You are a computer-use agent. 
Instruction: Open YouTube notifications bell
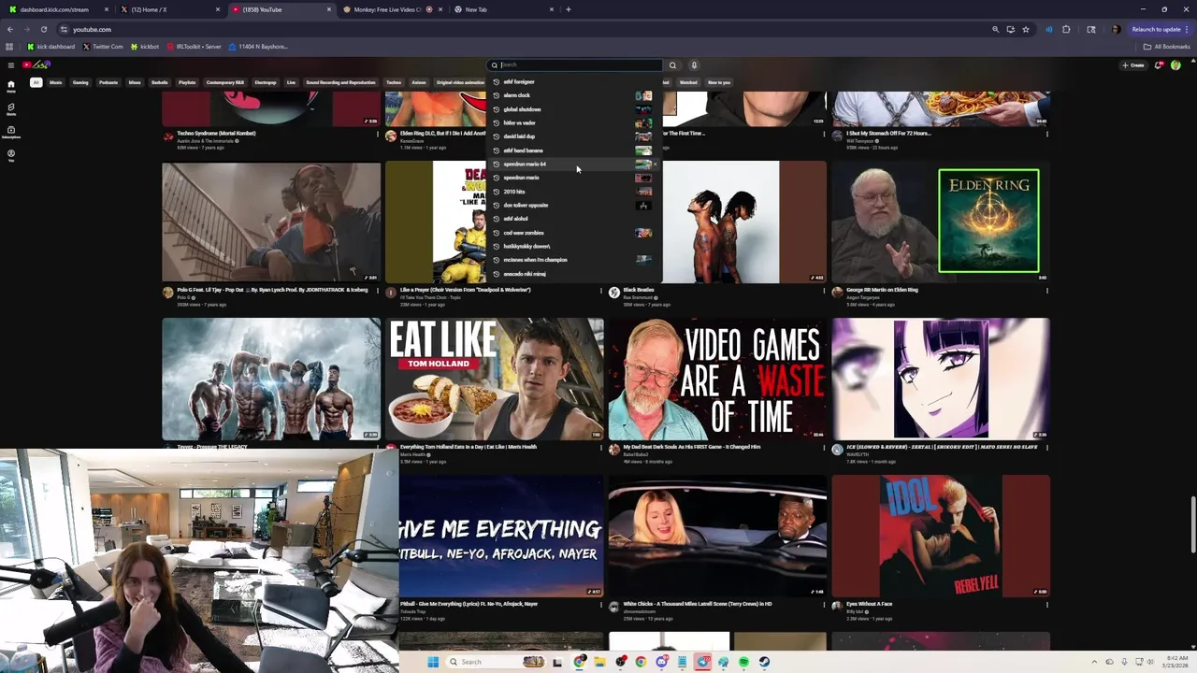pyautogui.click(x=1159, y=65)
